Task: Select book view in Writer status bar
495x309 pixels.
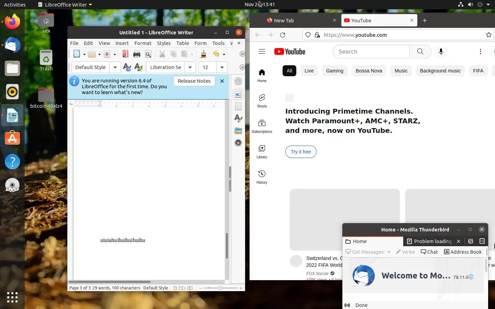Action: [190, 288]
